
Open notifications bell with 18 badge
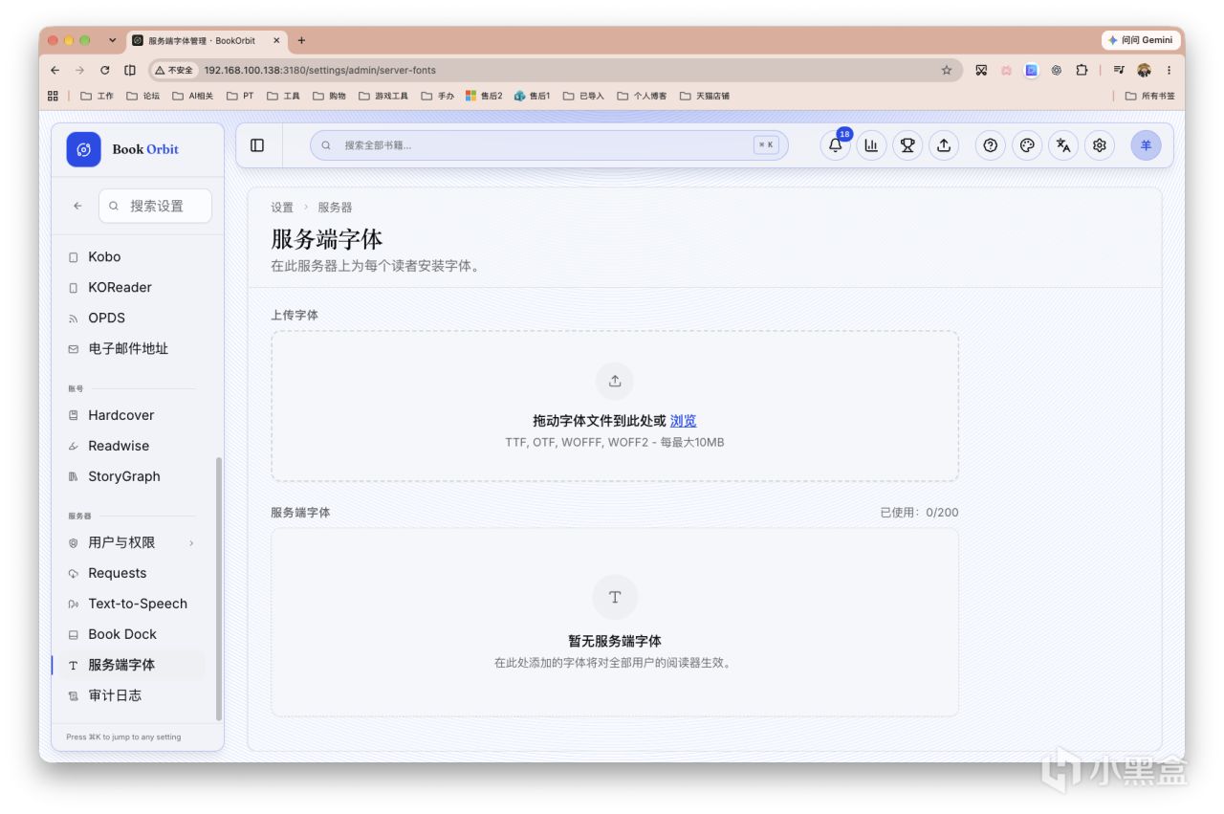[x=835, y=145]
